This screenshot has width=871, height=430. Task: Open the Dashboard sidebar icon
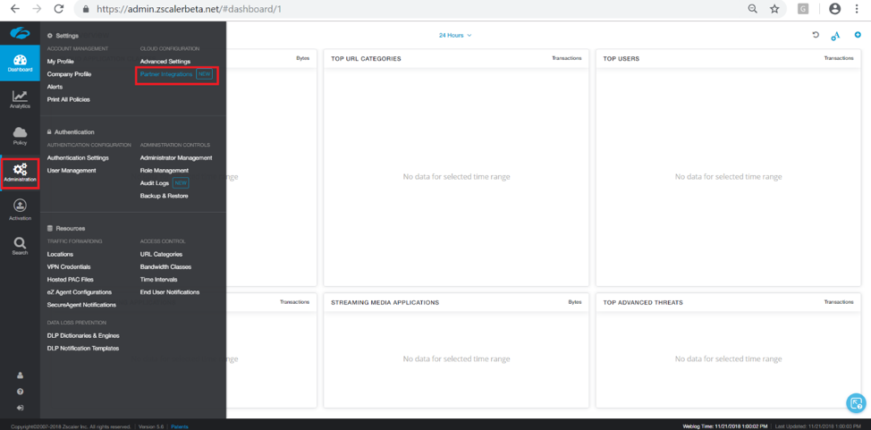click(20, 63)
